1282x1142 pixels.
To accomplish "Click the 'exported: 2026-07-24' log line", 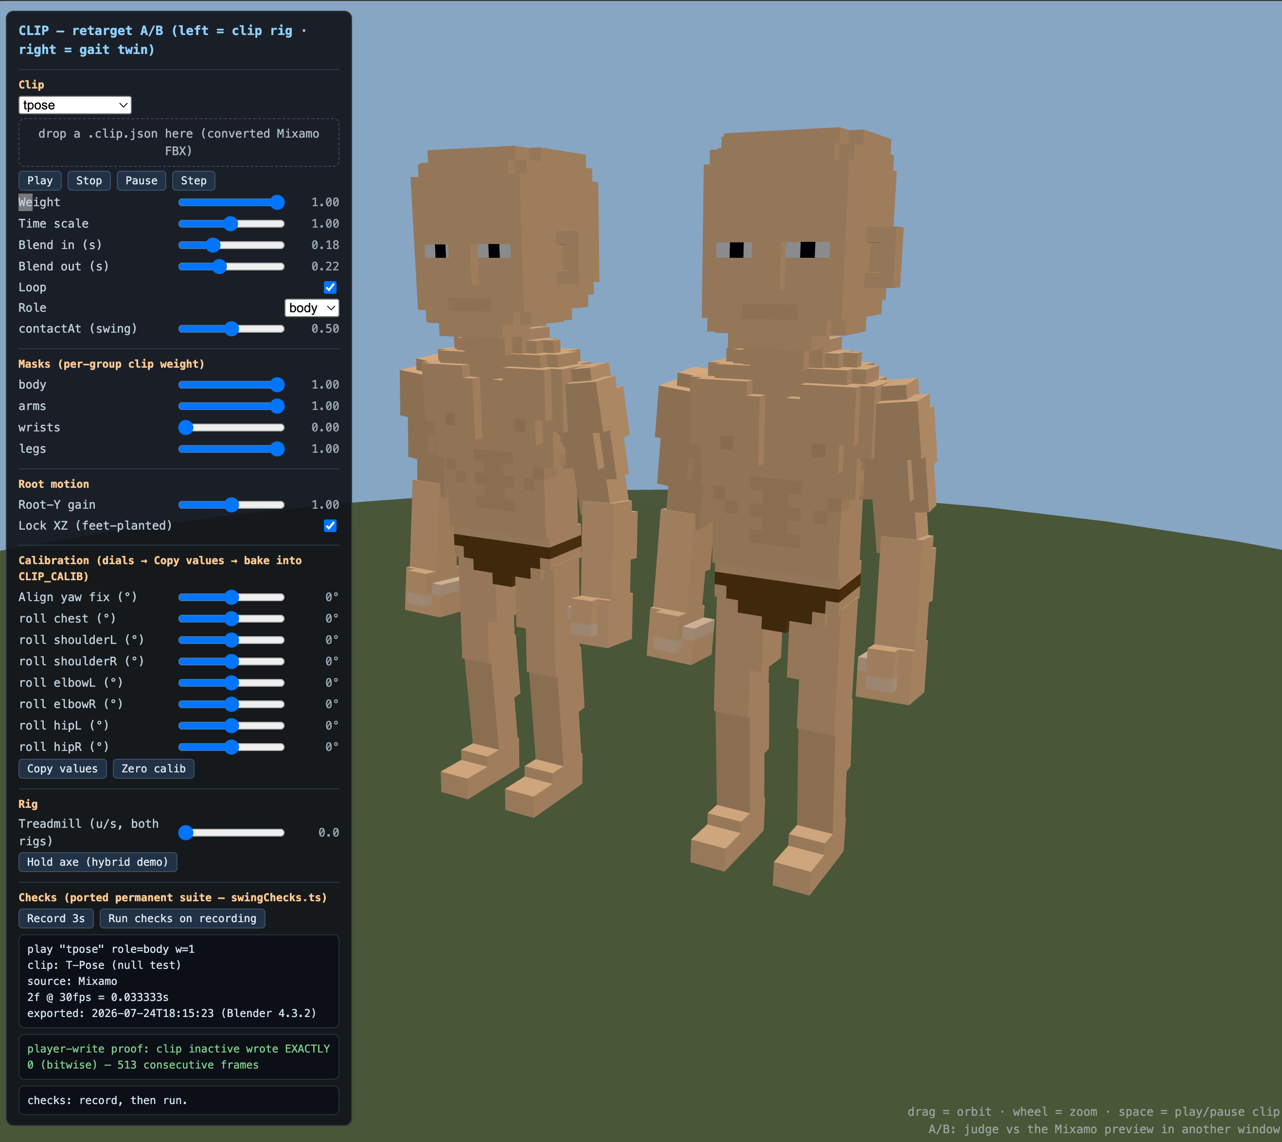I will click(172, 1014).
